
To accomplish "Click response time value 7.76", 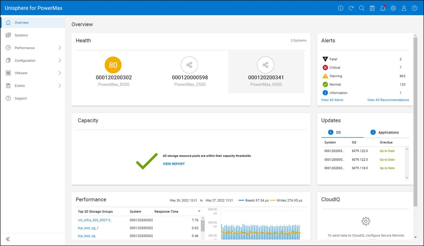I will tap(195, 220).
